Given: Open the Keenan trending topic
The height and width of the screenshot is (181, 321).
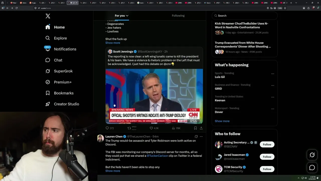Looking at the screenshot, I should point(220,100).
